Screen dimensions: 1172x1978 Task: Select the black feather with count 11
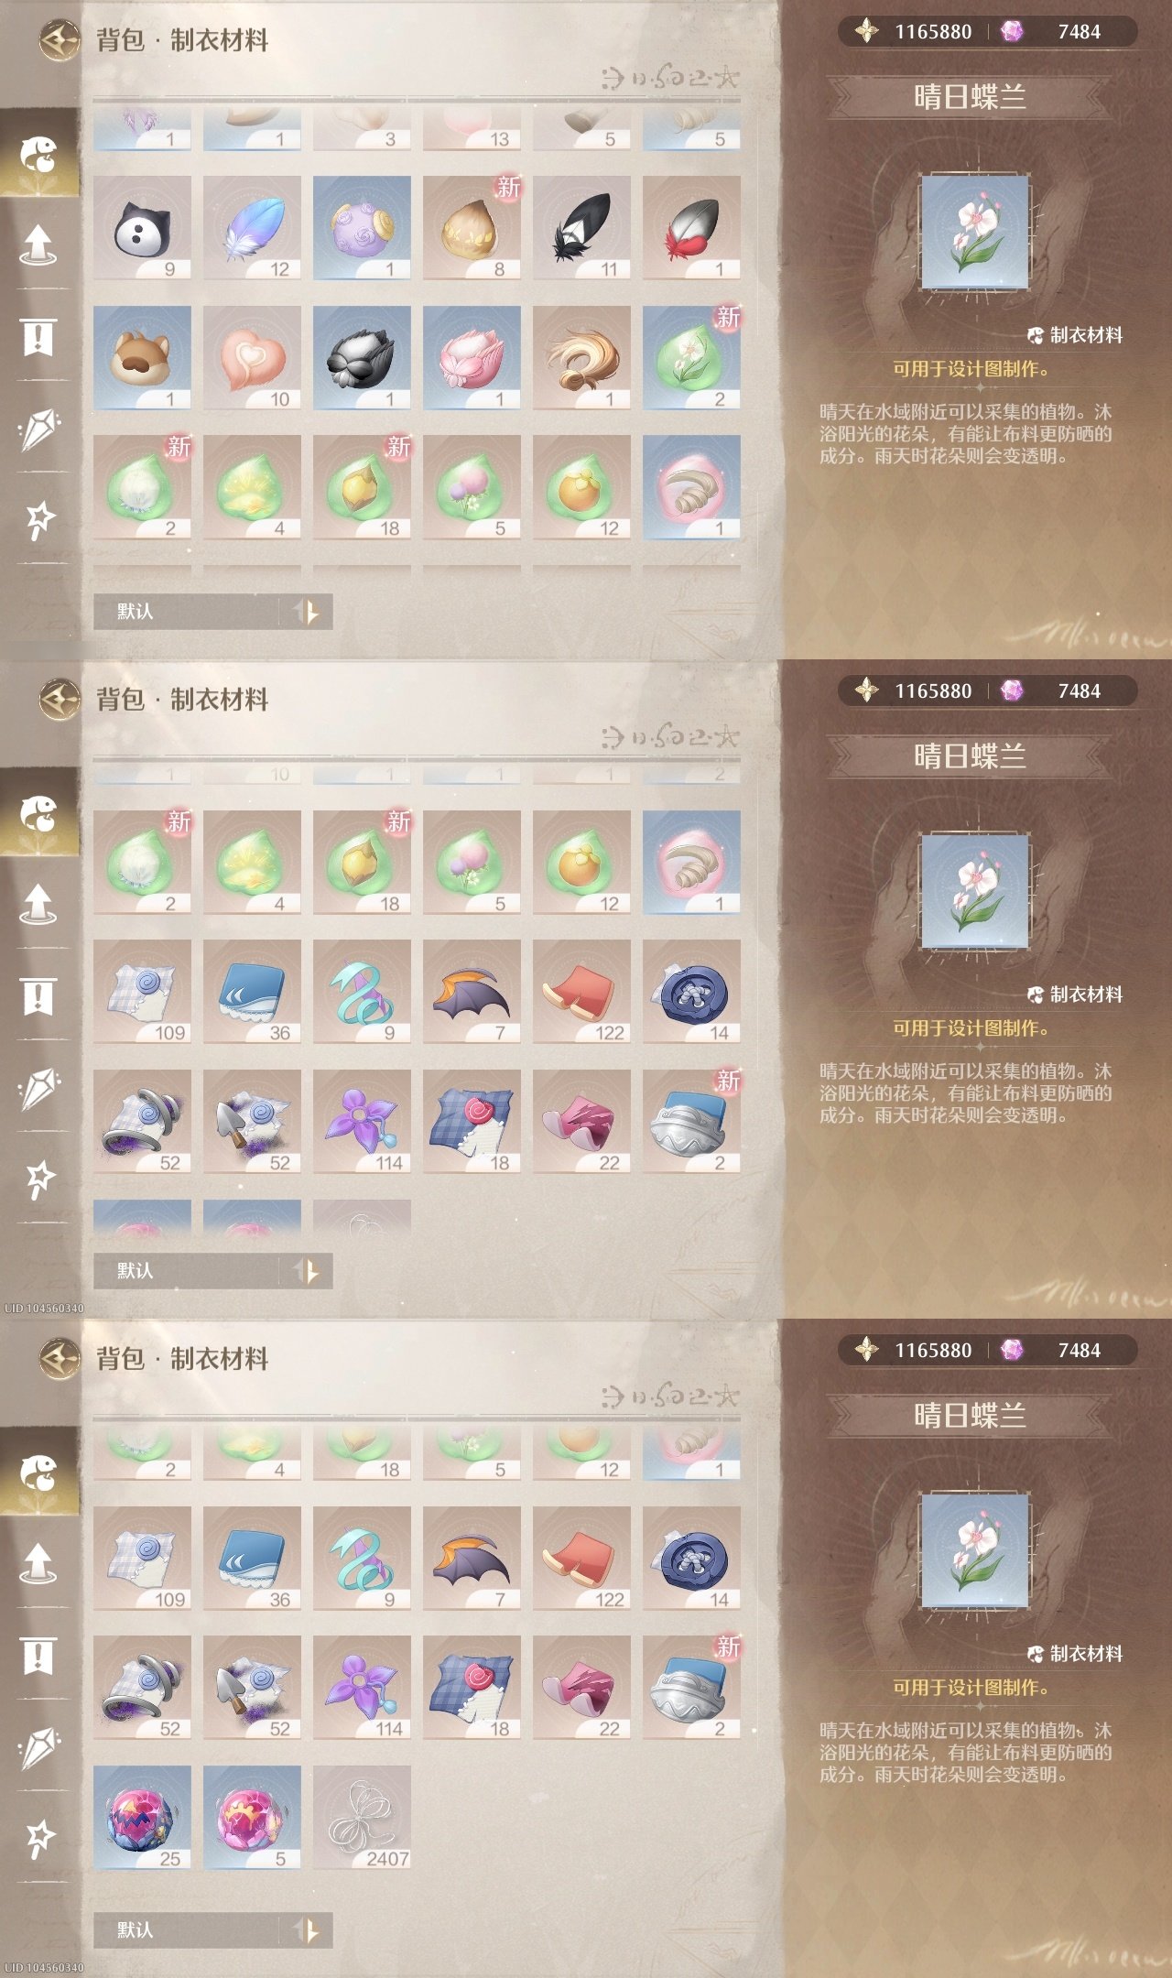pos(581,228)
